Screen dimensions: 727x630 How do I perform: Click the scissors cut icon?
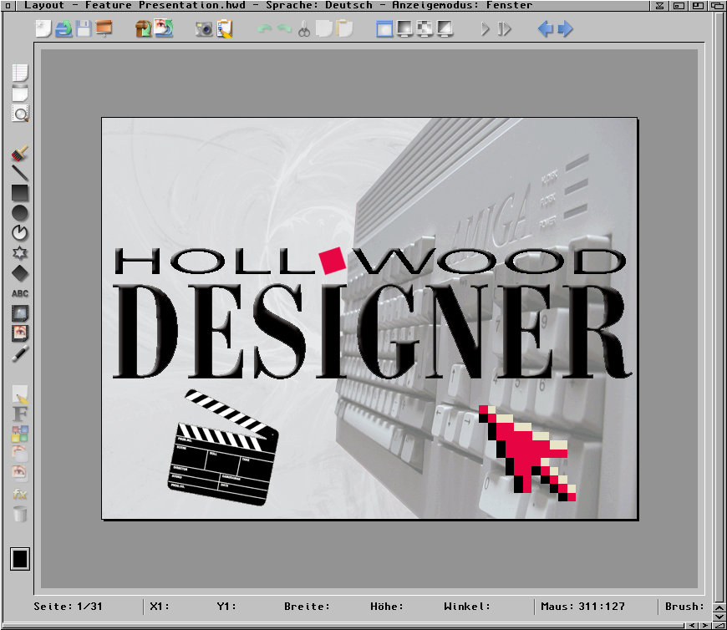pyautogui.click(x=304, y=30)
